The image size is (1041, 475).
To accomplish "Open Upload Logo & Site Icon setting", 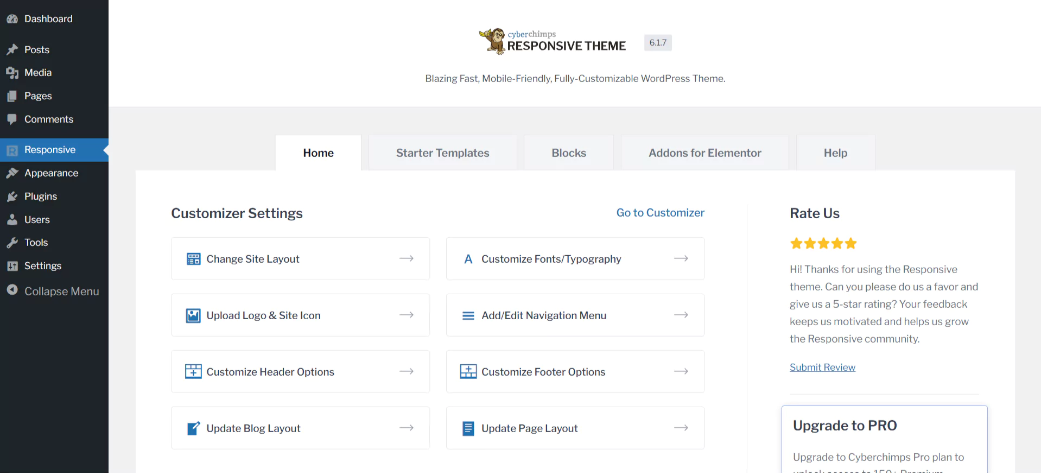I will (300, 315).
